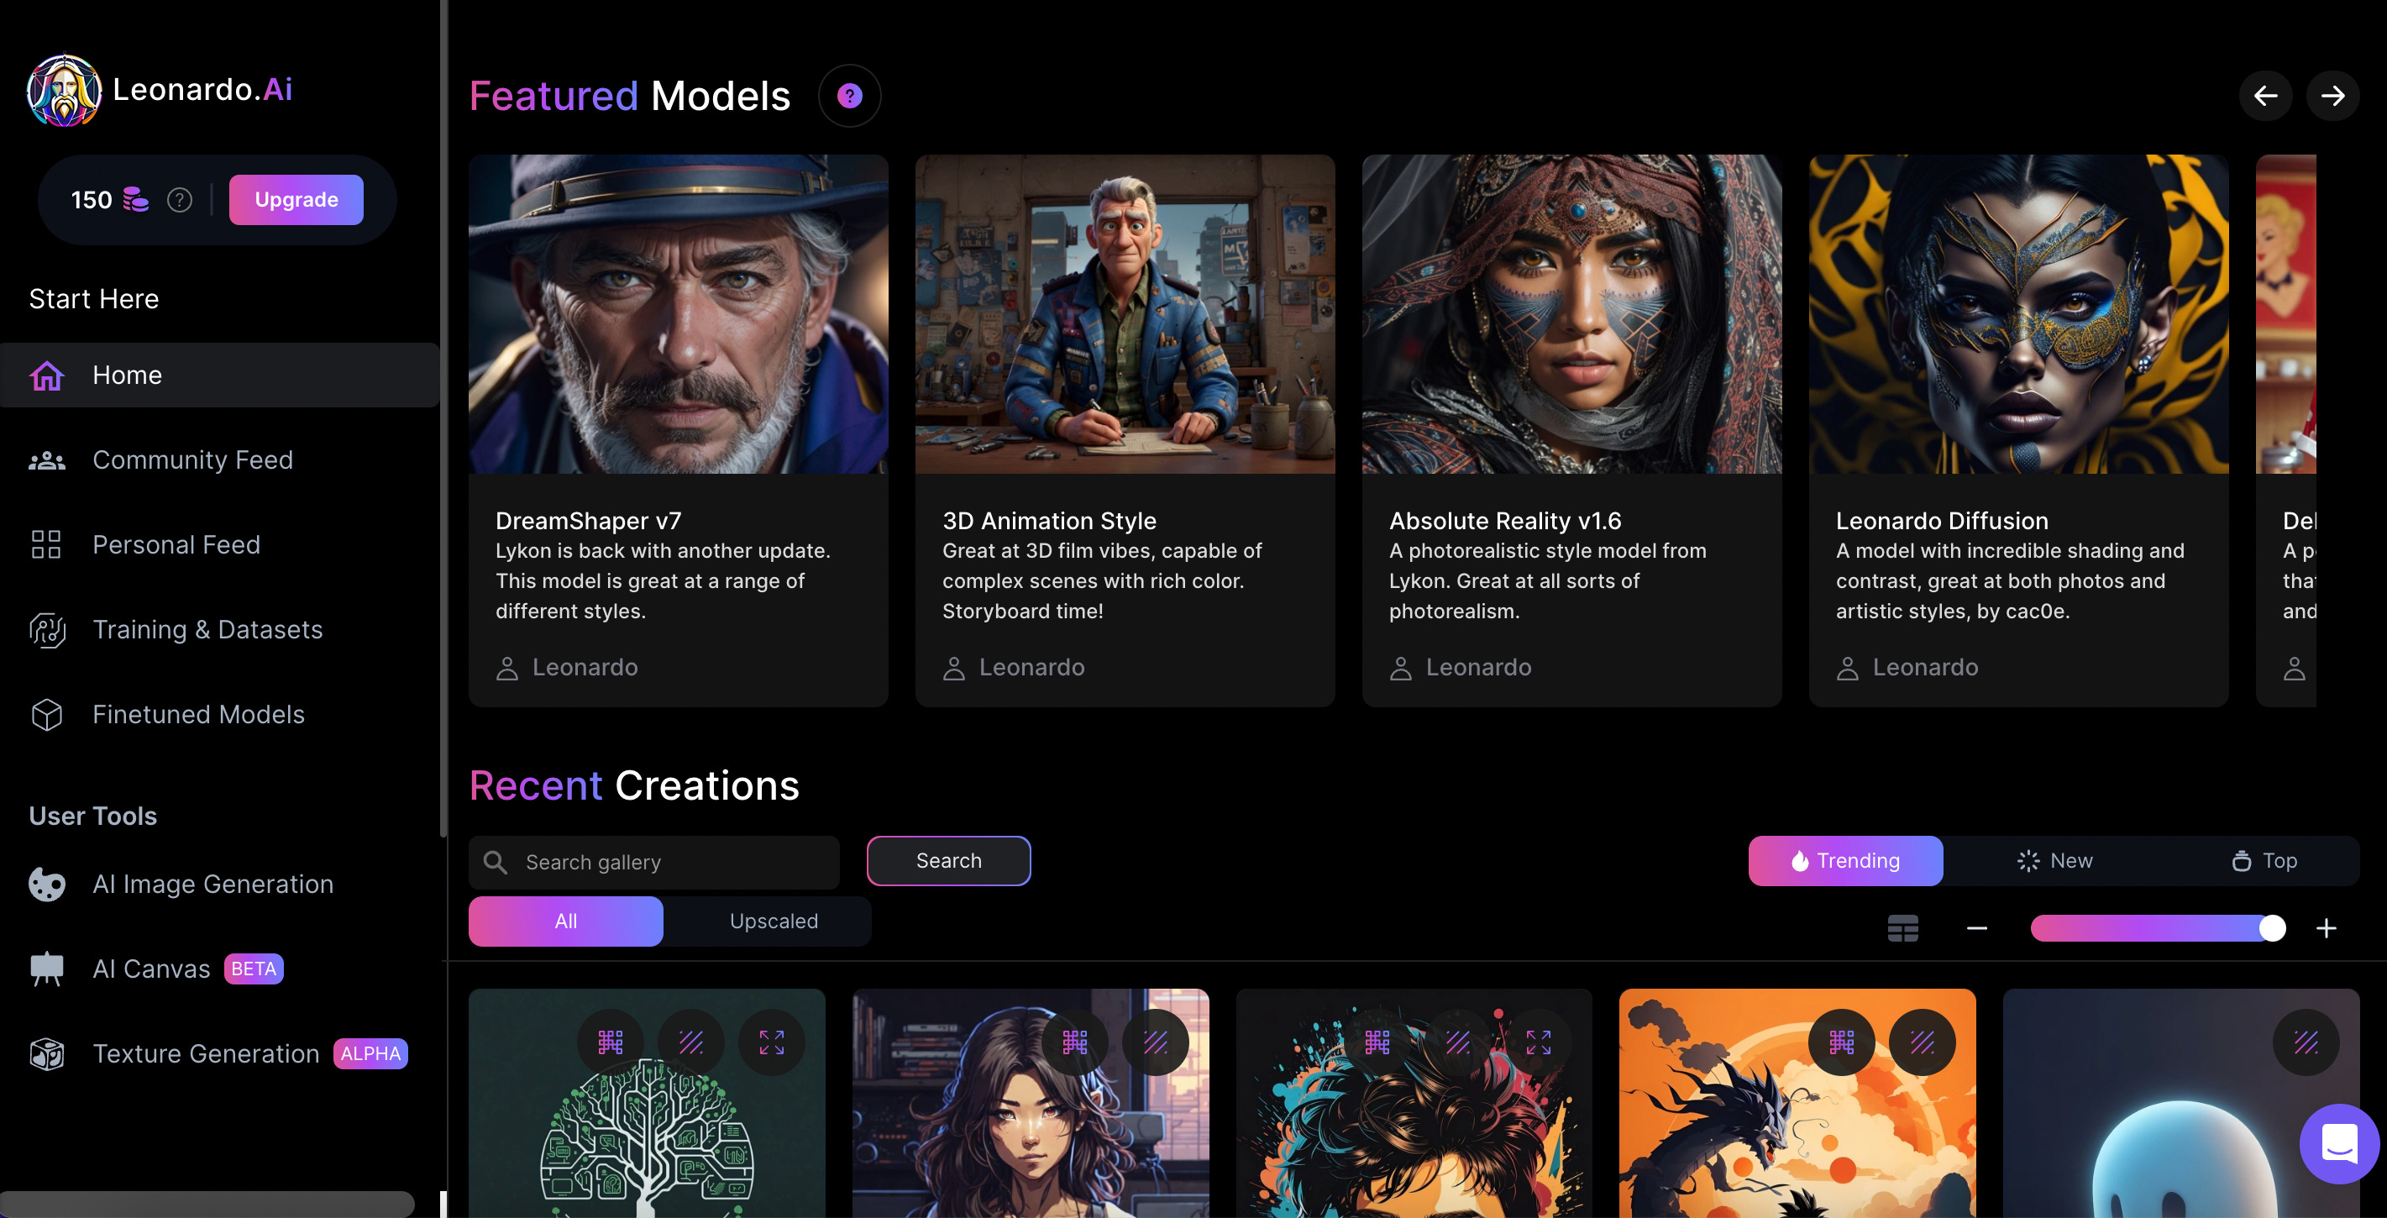Click prompt wand icon on orange dragon image
2387x1218 pixels.
[x=1922, y=1042]
